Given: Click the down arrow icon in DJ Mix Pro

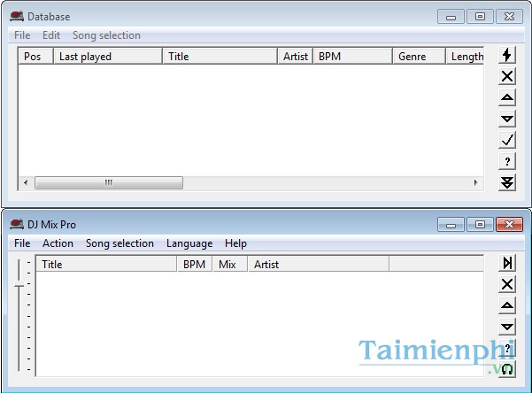Looking at the screenshot, I should [x=507, y=327].
